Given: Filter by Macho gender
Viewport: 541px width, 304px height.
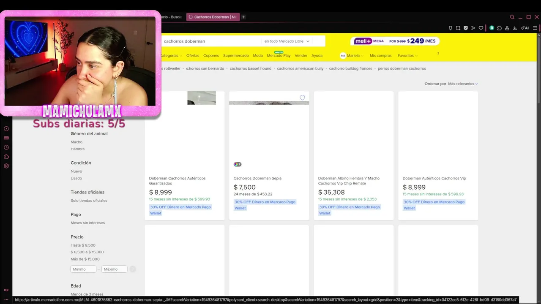Looking at the screenshot, I should point(77,142).
